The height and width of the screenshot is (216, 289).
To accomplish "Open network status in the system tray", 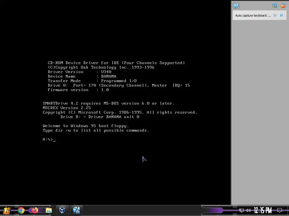I will 242,210.
